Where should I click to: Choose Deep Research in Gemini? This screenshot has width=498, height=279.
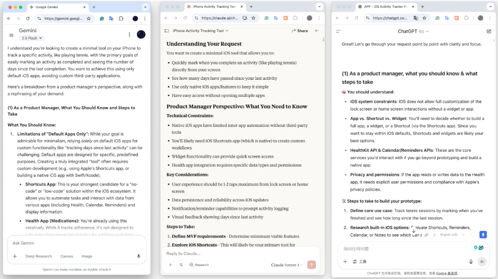pos(38,256)
